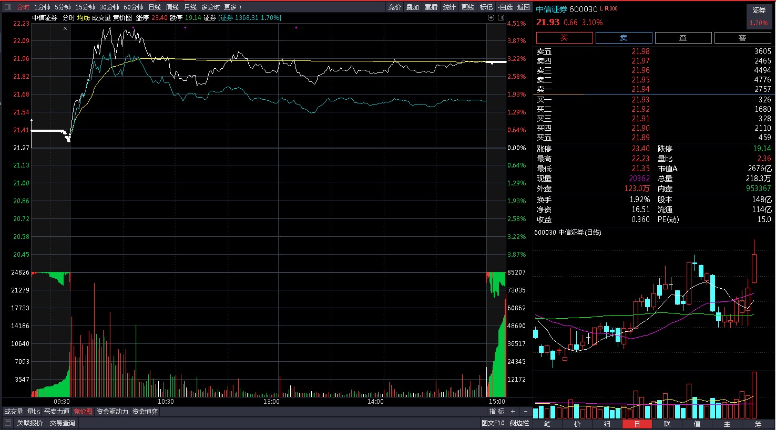Click the blue 卖 sell button
Screen dimensions: 776x430
tap(624, 38)
